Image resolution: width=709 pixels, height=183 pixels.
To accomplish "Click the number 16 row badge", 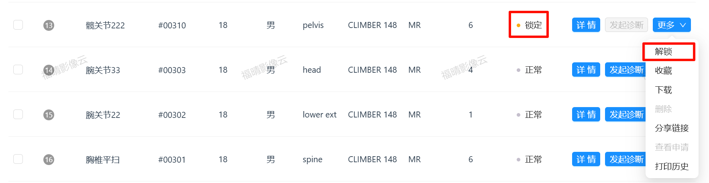I will pos(49,160).
